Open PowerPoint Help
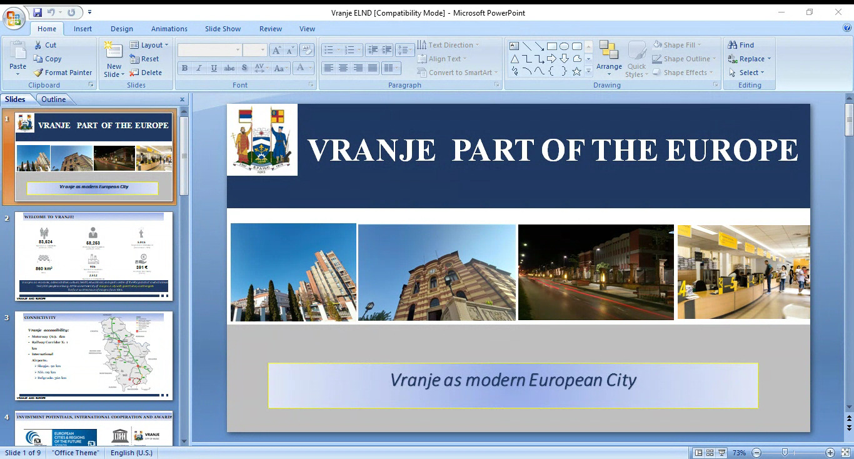854x459 pixels. coord(847,28)
